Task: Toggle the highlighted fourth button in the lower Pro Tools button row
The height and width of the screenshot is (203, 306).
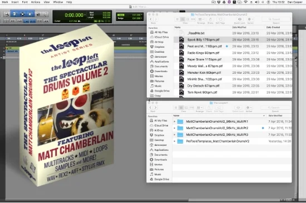Action: pos(26,21)
